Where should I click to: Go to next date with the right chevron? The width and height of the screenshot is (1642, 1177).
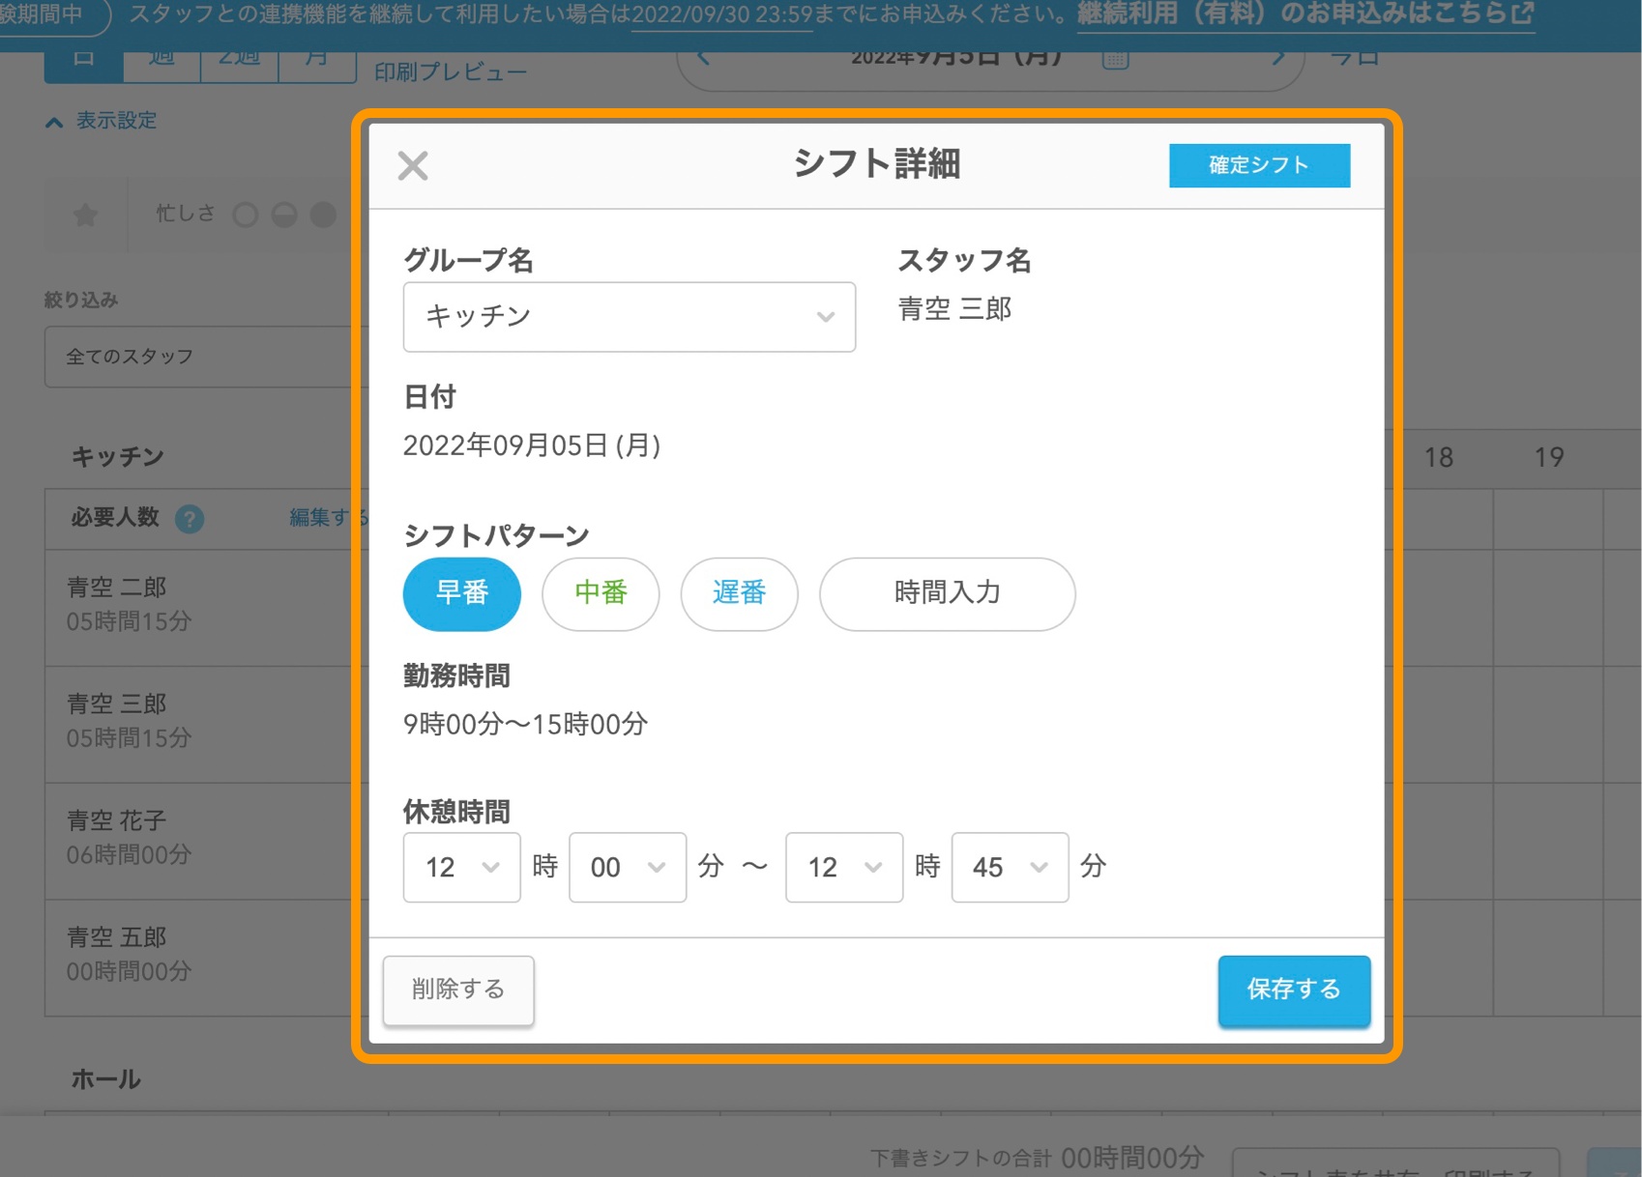pyautogui.click(x=1278, y=58)
